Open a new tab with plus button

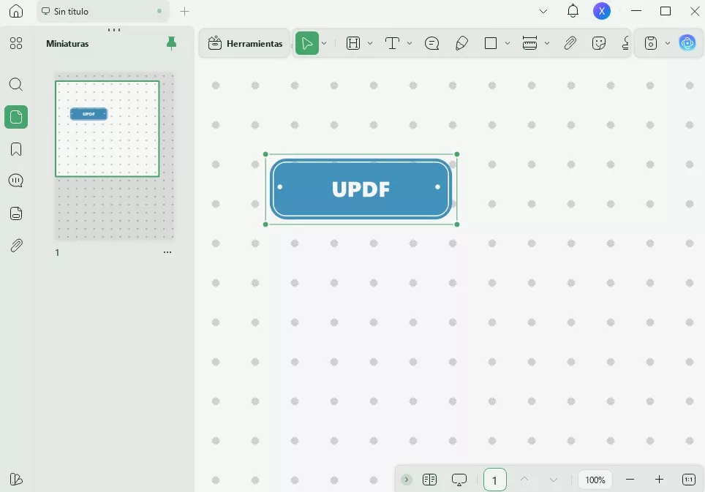(184, 11)
